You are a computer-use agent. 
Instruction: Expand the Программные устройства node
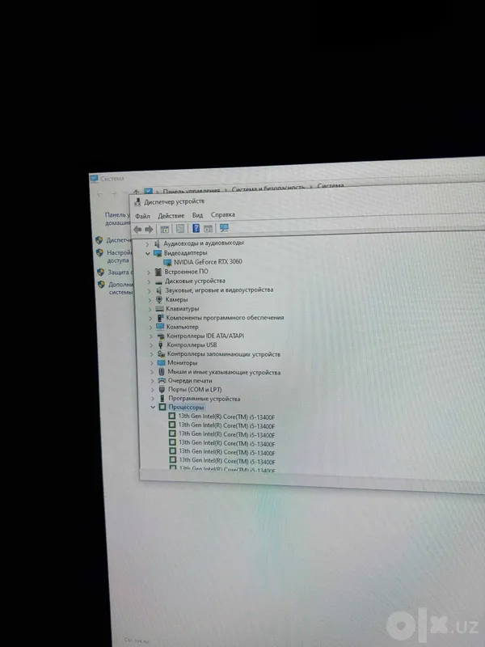(x=153, y=399)
